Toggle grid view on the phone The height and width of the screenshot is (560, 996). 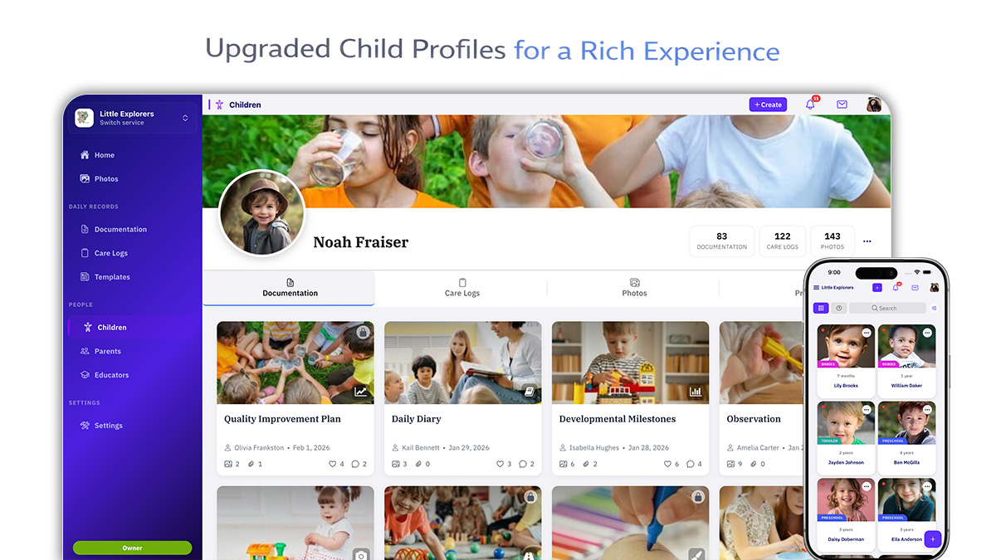tap(821, 308)
